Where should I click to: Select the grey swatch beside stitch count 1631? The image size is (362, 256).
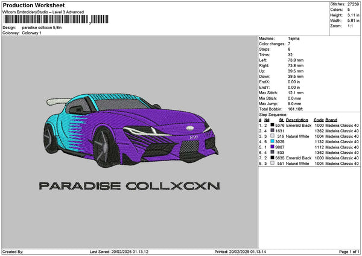pos(273,131)
